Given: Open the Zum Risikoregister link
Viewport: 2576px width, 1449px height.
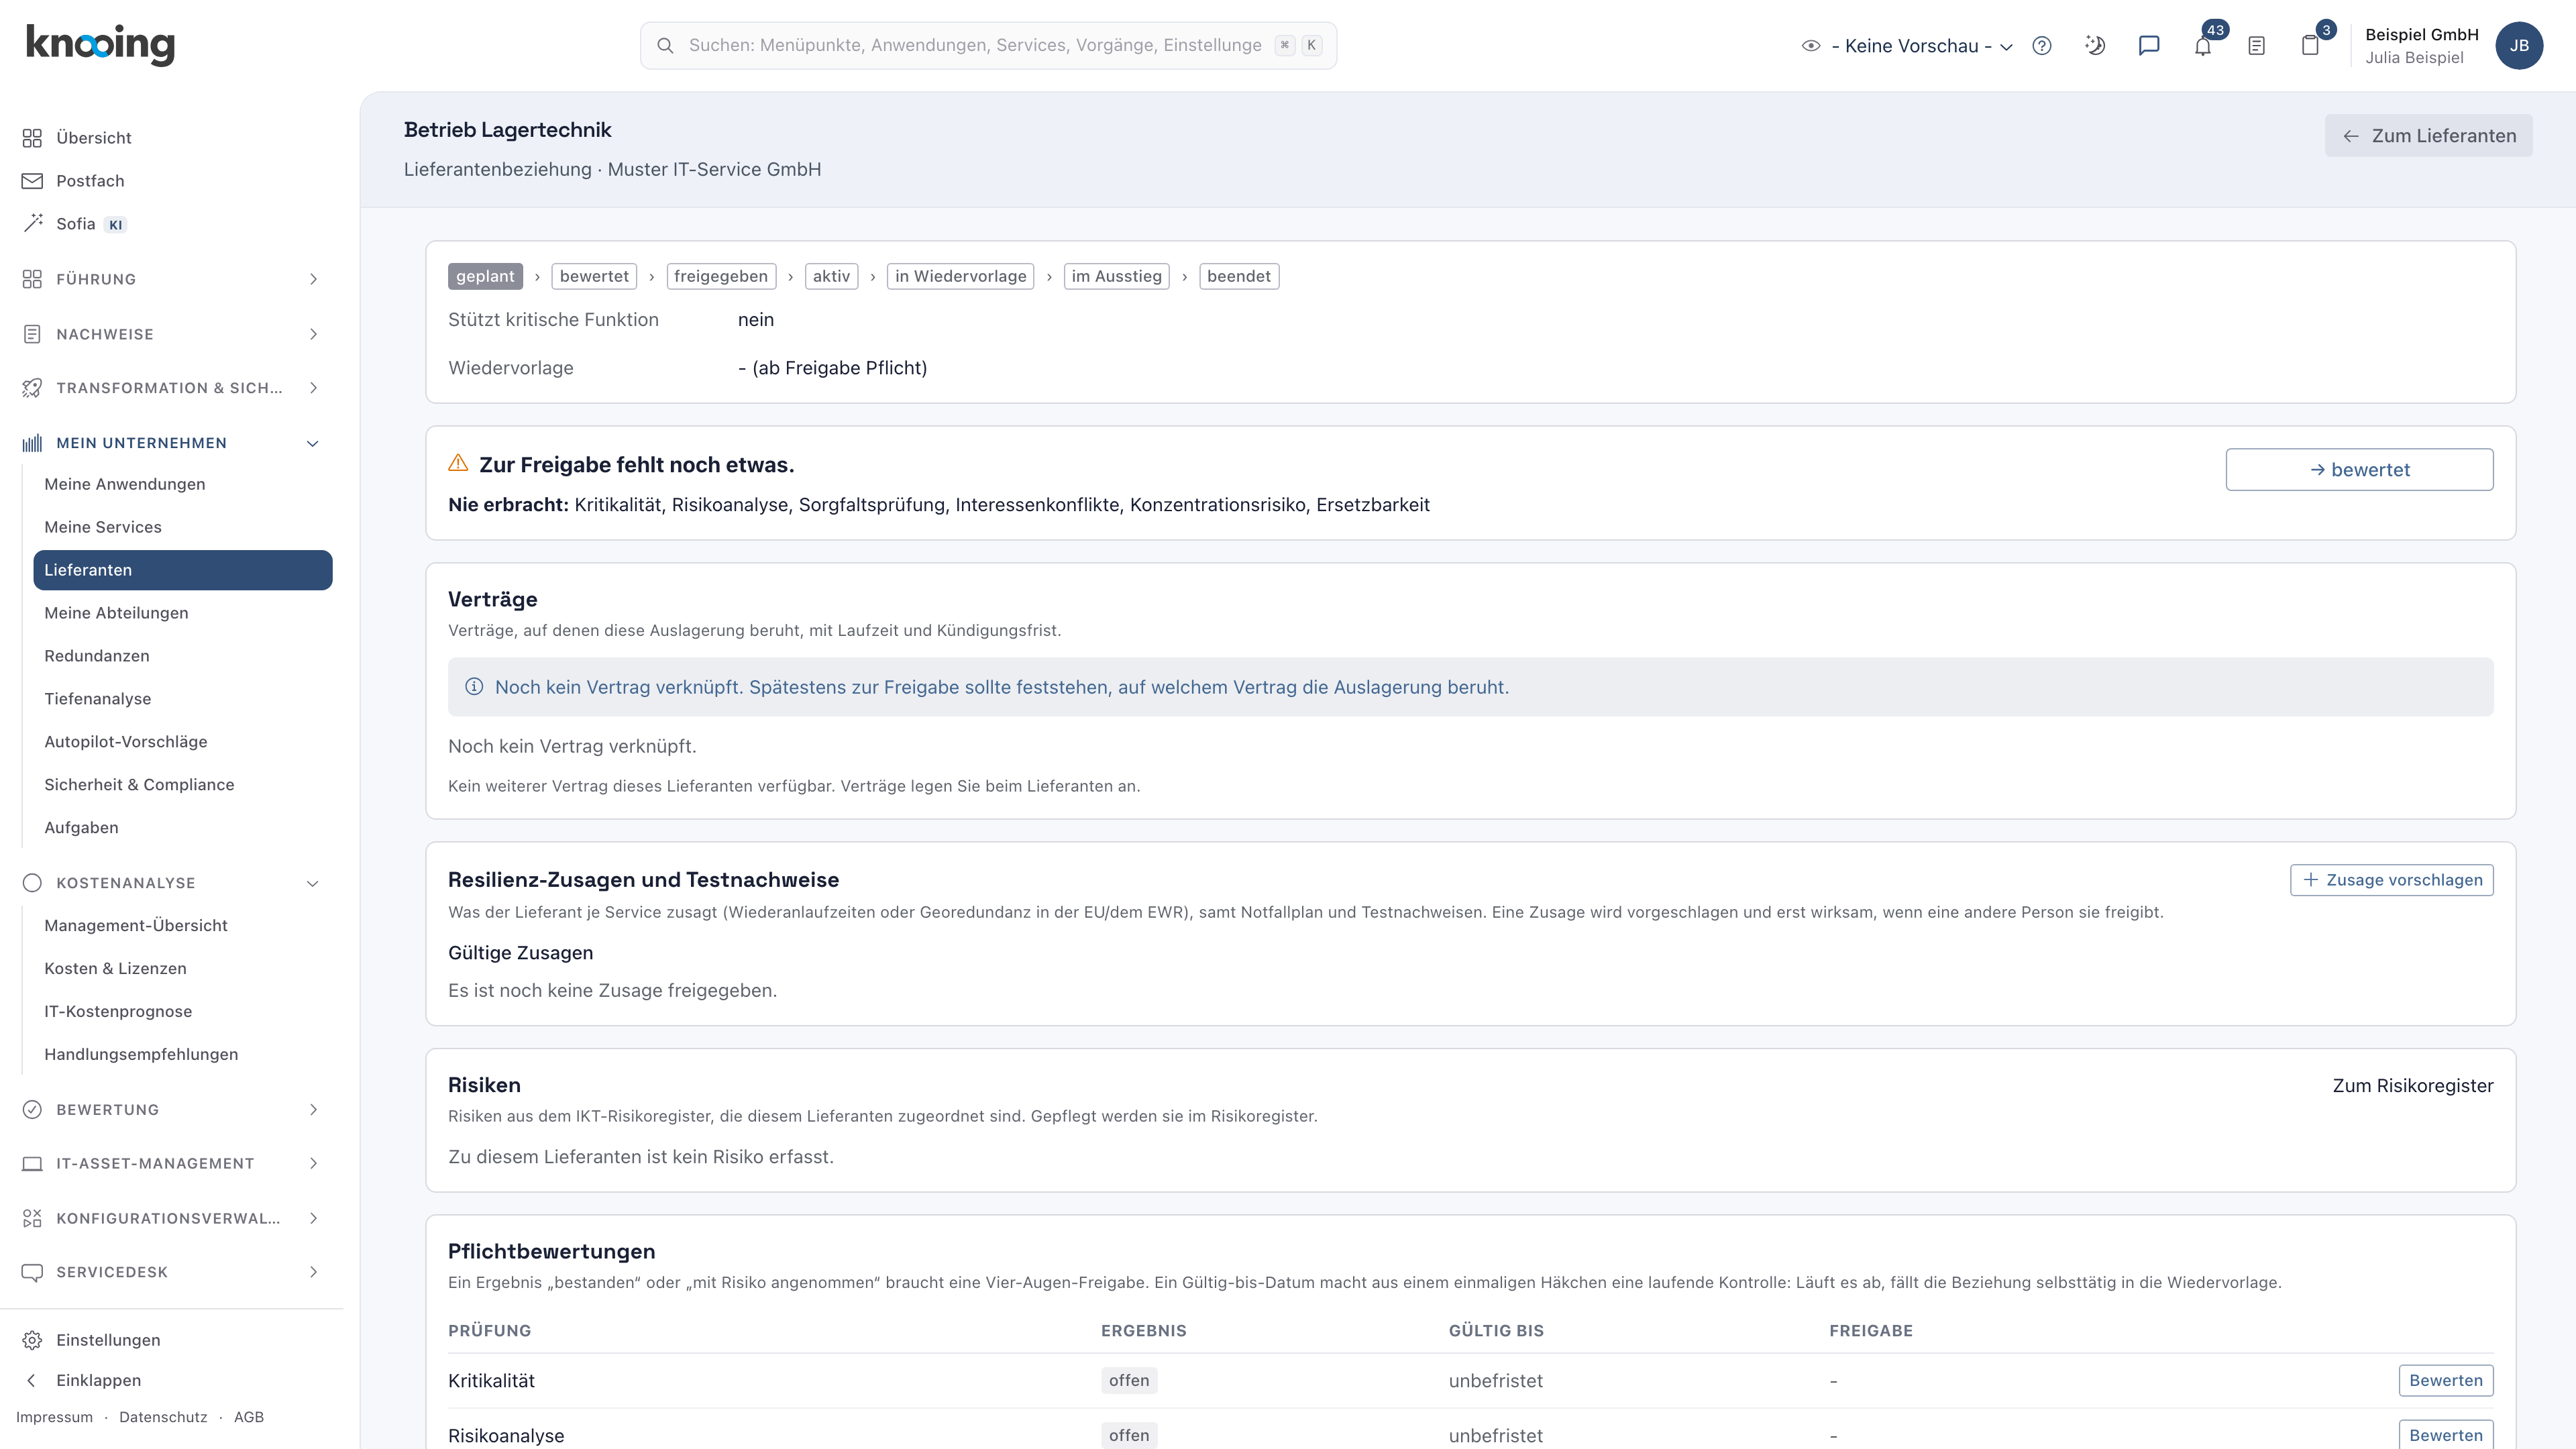Looking at the screenshot, I should point(2413,1086).
